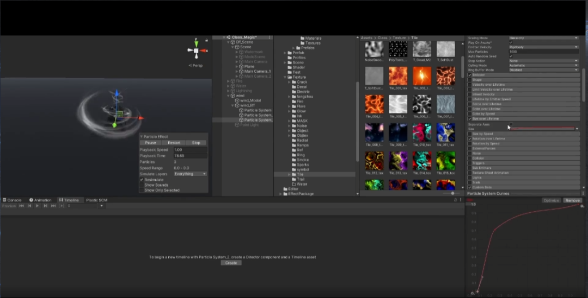588x298 pixels.
Task: Enable the Color over Lifetime module checkbox
Action: (x=470, y=109)
